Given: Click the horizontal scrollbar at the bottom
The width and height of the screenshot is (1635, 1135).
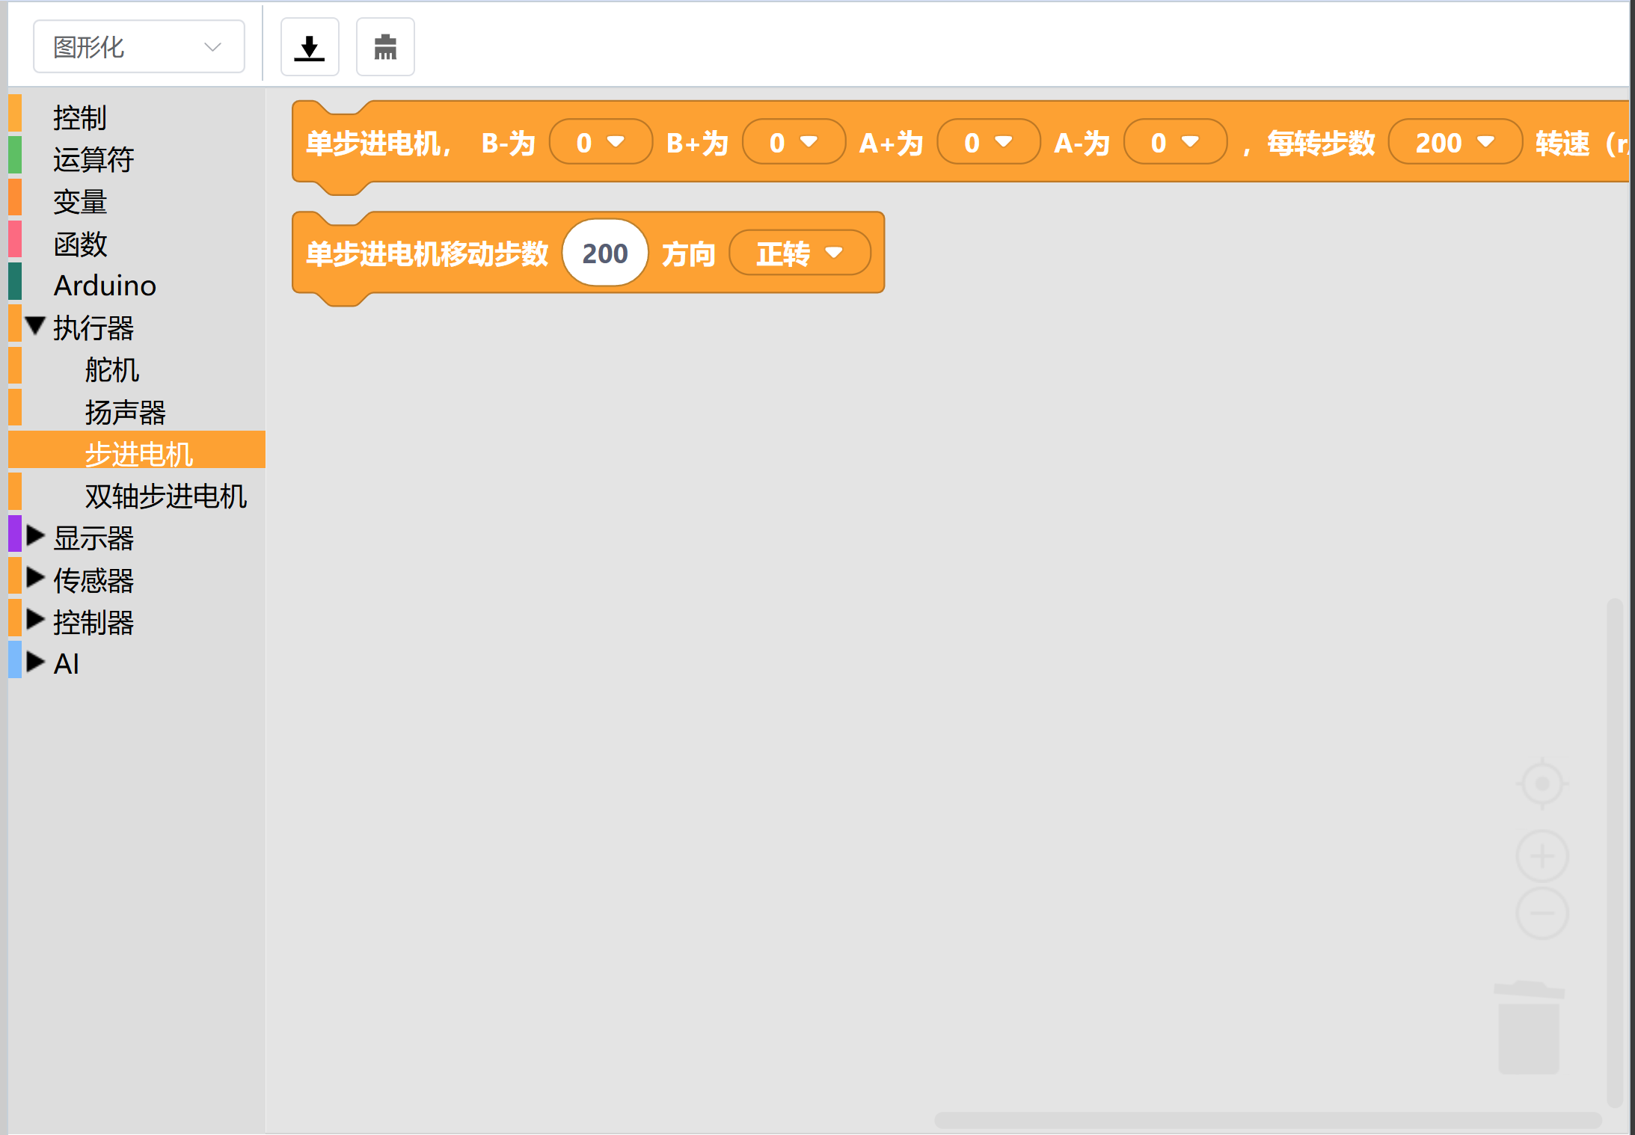Looking at the screenshot, I should click(x=1267, y=1119).
